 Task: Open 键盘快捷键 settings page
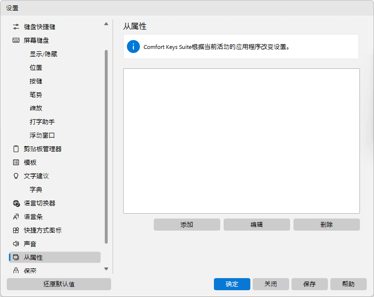(55, 27)
